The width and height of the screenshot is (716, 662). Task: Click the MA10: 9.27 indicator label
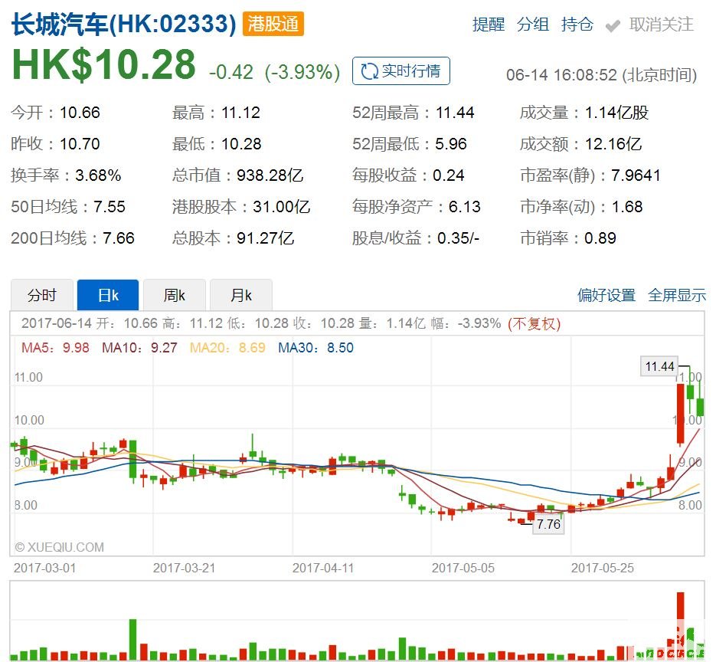tap(139, 348)
